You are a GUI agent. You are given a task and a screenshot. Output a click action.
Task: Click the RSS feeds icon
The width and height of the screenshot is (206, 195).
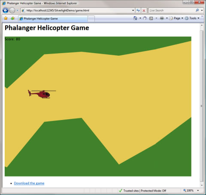pos(151,18)
